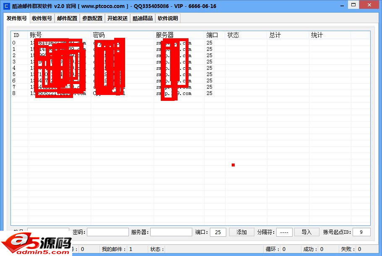
Task: Select the row with ID 6
Action: pyautogui.click(x=191, y=81)
